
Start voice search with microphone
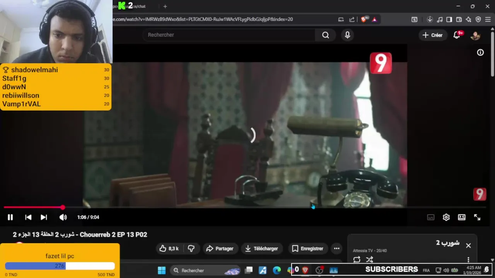(x=347, y=35)
